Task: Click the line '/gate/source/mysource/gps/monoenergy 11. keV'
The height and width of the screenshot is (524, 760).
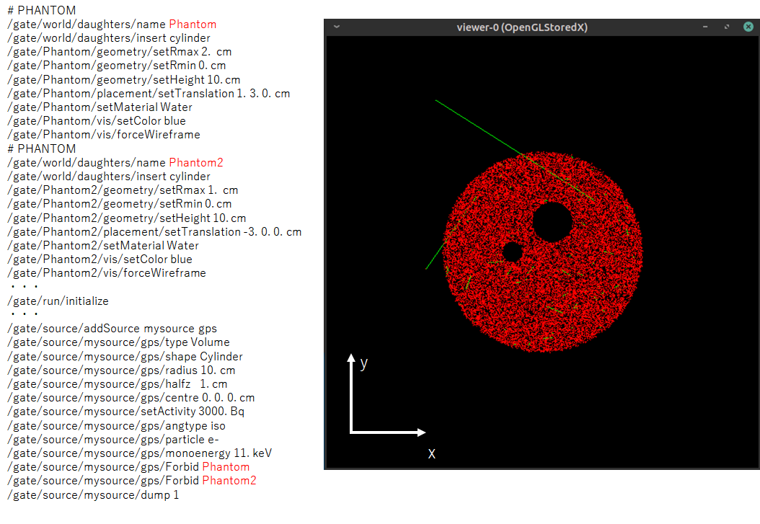Action: coord(140,453)
